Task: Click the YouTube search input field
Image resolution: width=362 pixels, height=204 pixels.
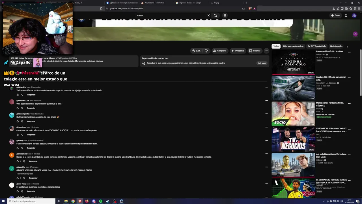Action: 171,15
